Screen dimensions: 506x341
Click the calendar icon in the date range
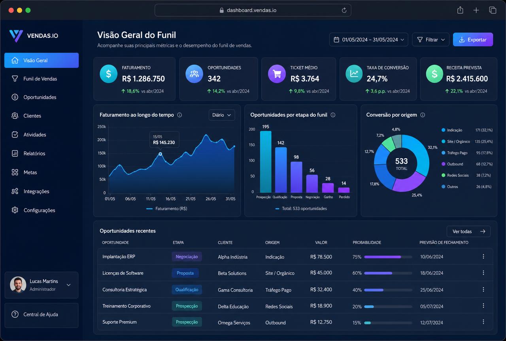coord(336,39)
